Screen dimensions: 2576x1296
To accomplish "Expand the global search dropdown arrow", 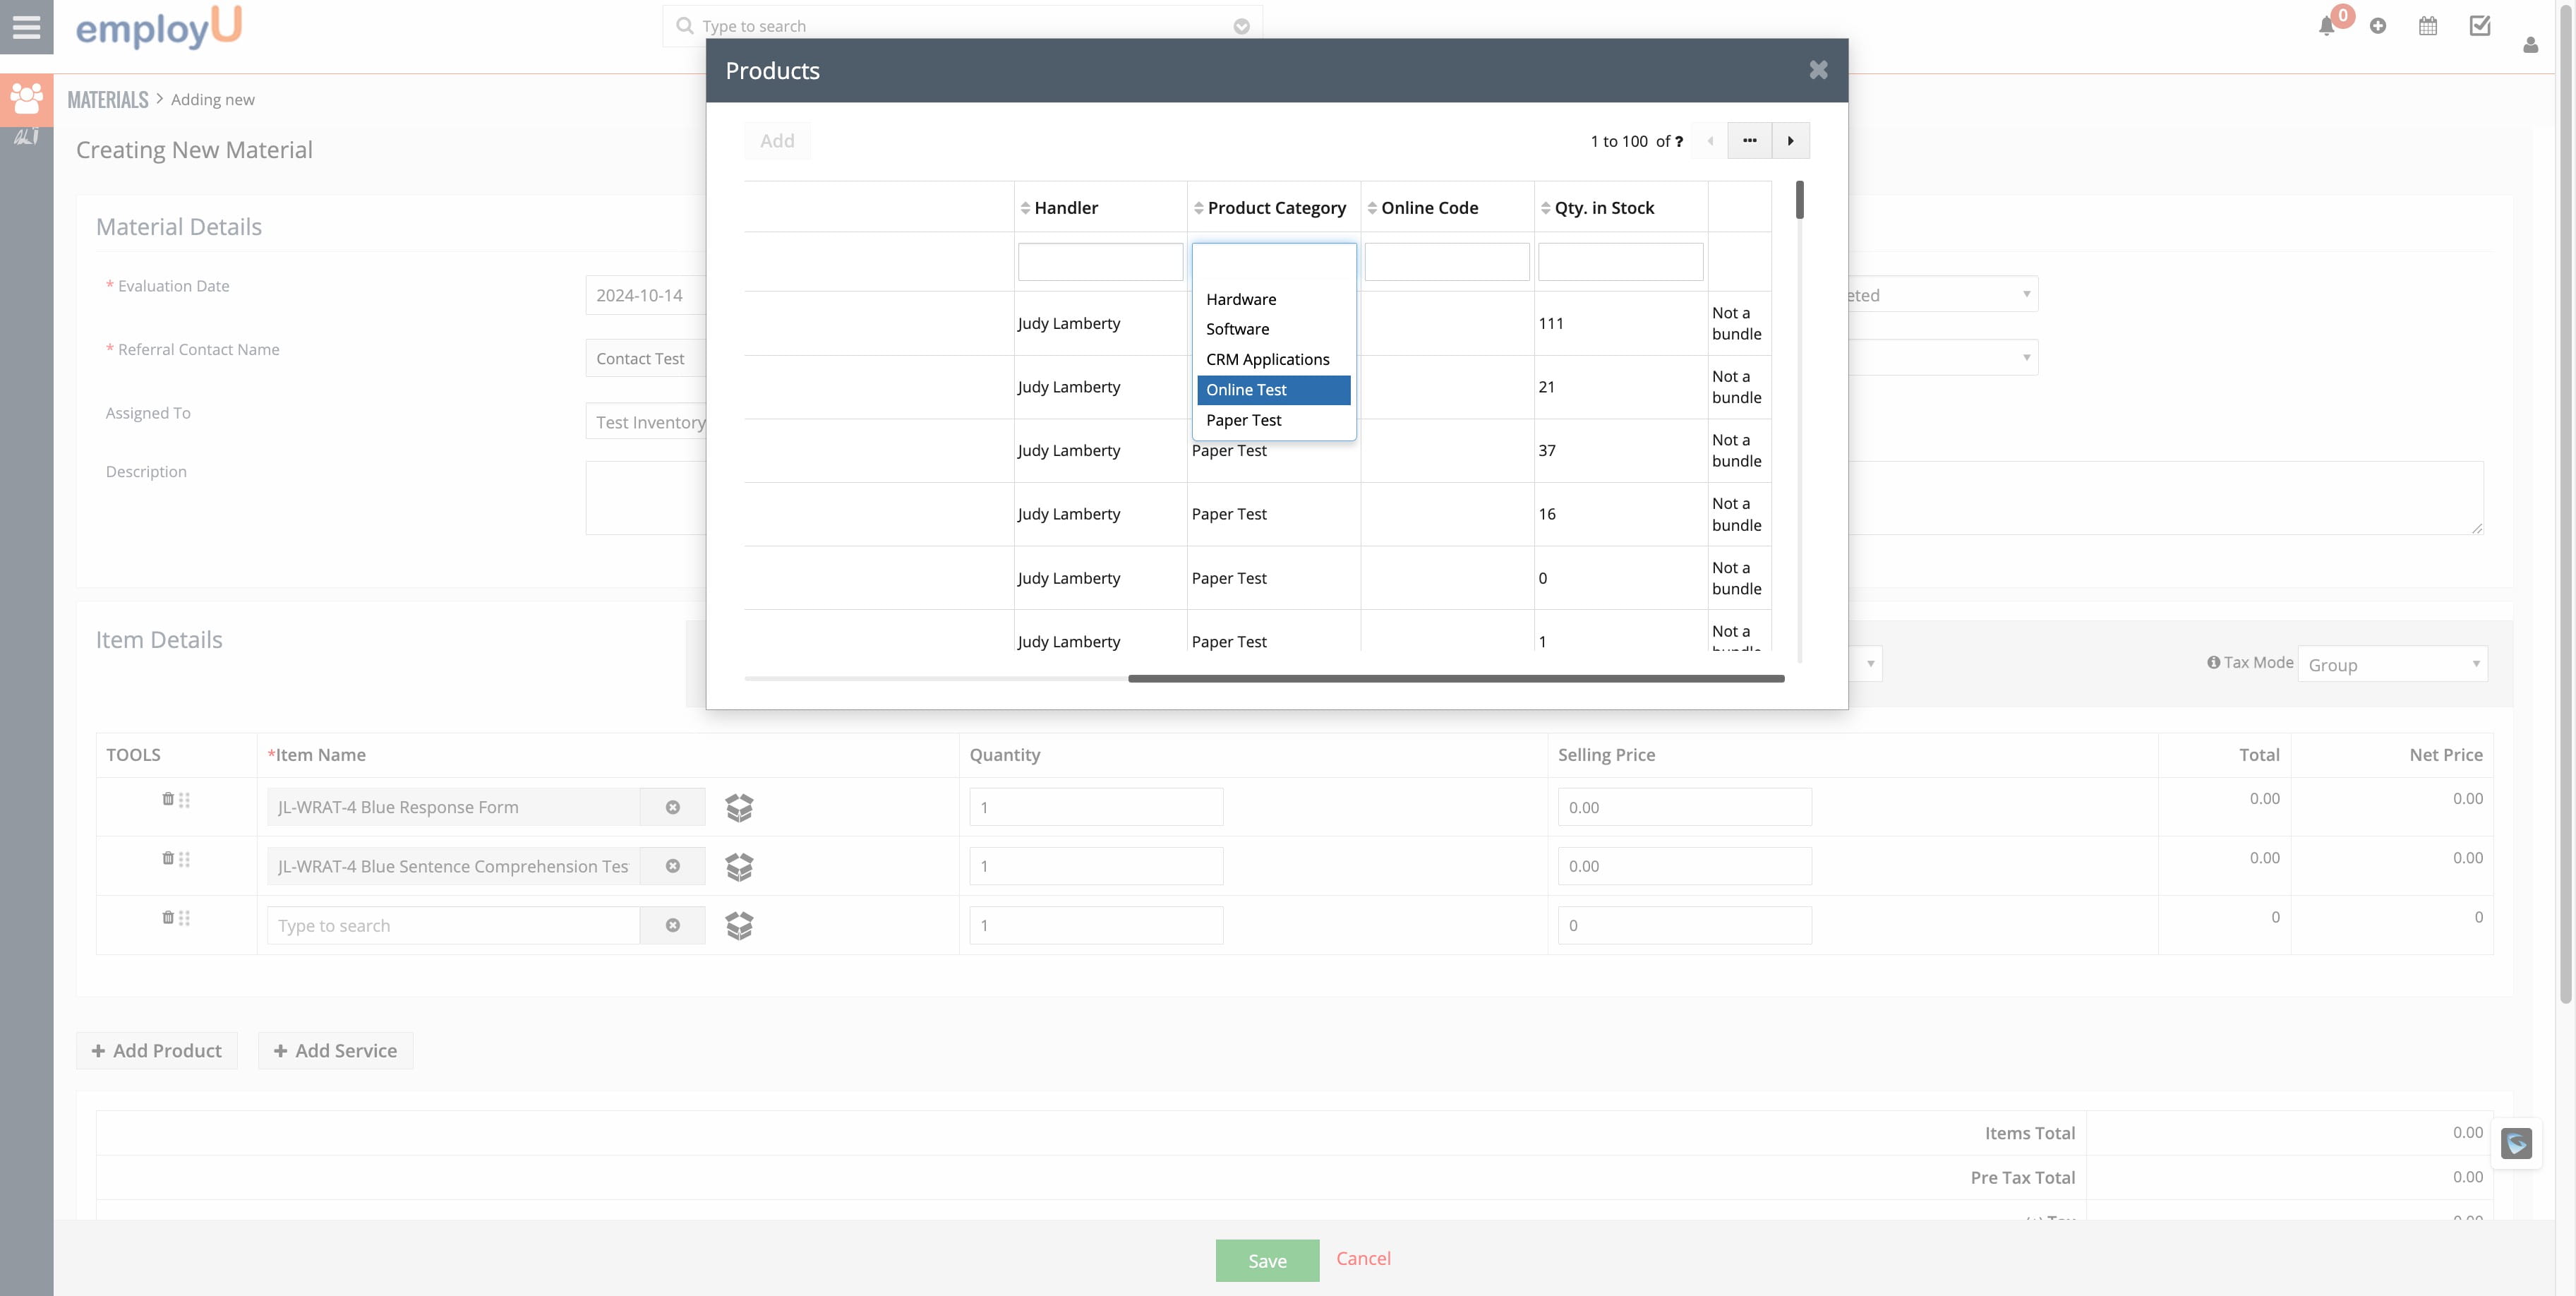I will [1241, 26].
